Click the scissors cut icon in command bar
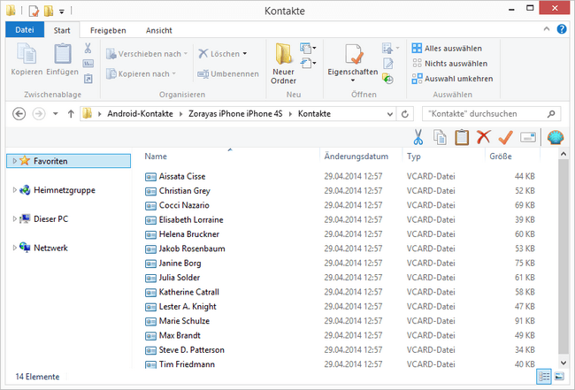Screen dimensions: 575x390 [x=418, y=137]
